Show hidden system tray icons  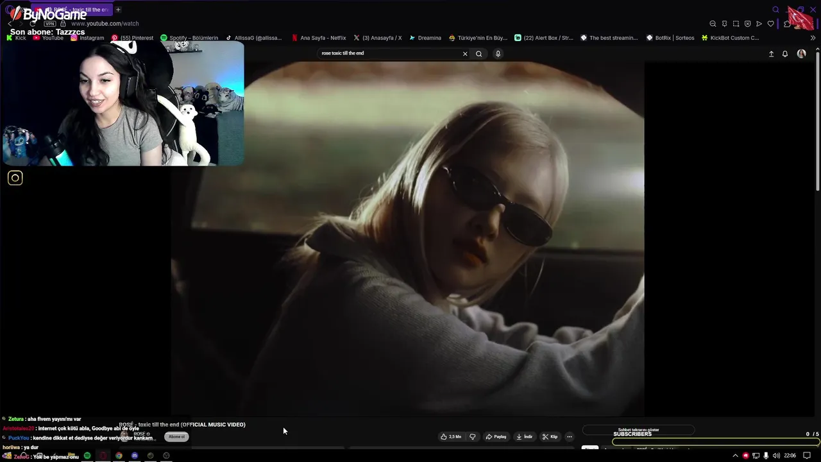pos(735,456)
